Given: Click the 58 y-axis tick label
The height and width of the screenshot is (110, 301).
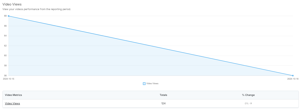Looking at the screenshot, I should pos(5,66).
